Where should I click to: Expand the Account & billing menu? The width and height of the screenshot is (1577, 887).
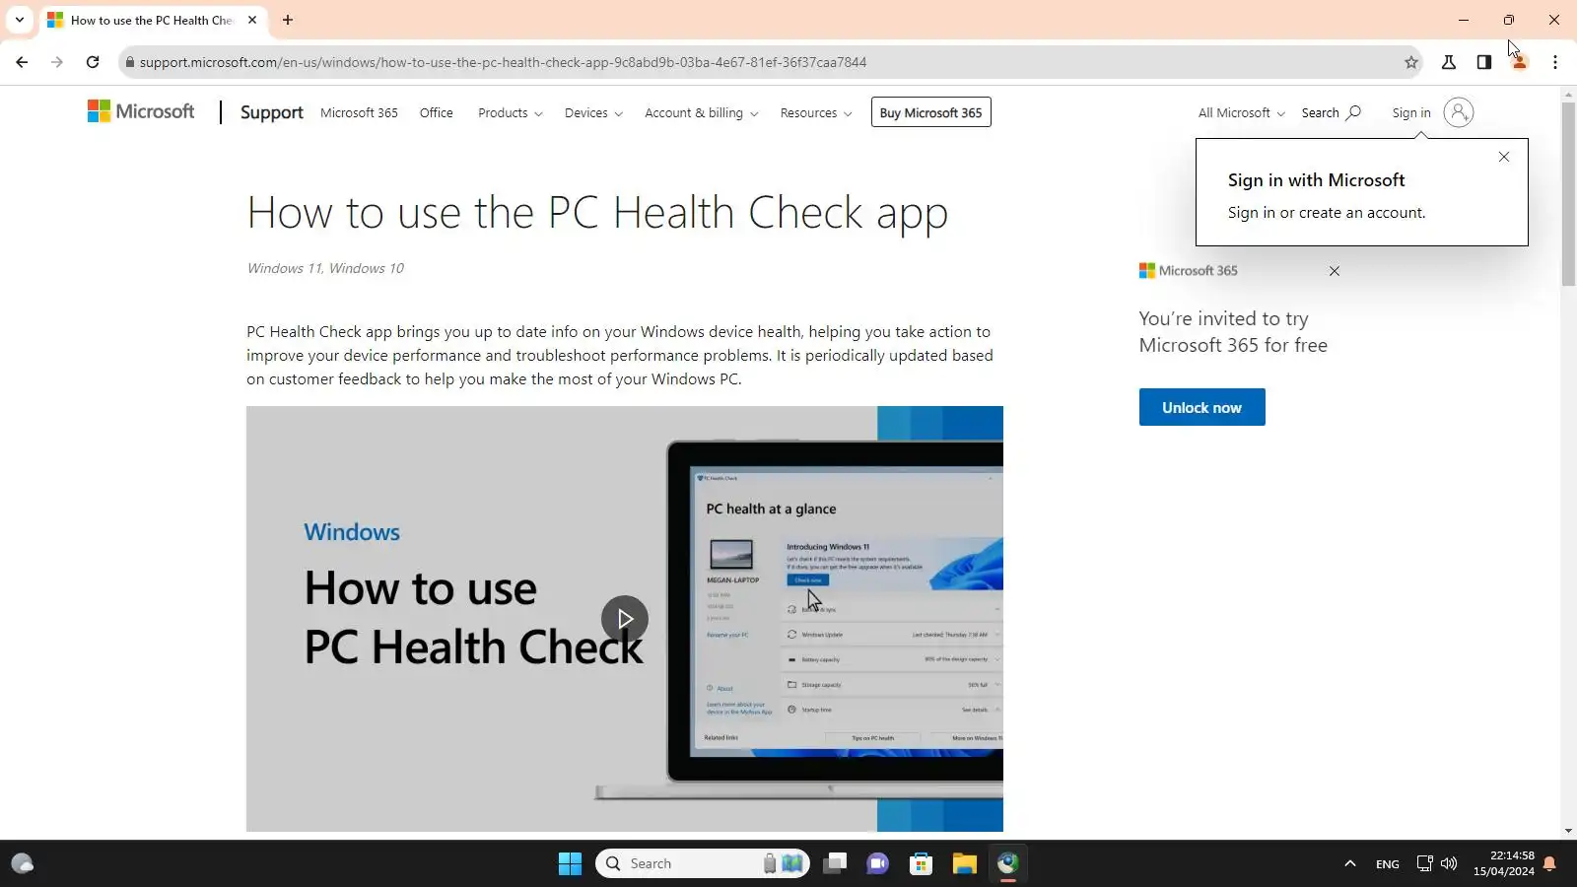tap(702, 112)
